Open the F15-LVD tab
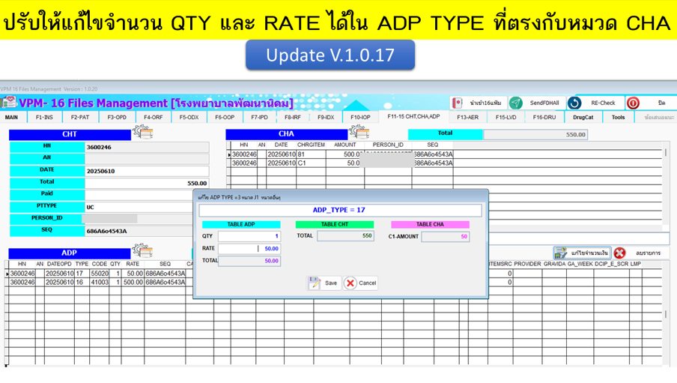The height and width of the screenshot is (383, 677). (x=506, y=117)
